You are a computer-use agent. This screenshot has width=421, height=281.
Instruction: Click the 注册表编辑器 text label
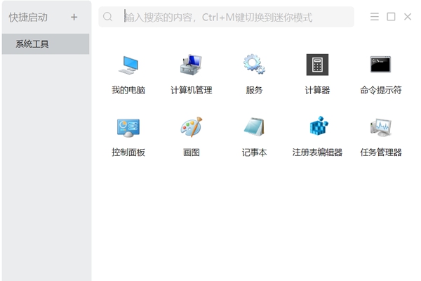pos(317,152)
